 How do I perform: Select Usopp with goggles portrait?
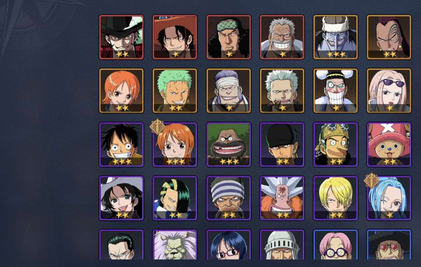click(x=335, y=144)
